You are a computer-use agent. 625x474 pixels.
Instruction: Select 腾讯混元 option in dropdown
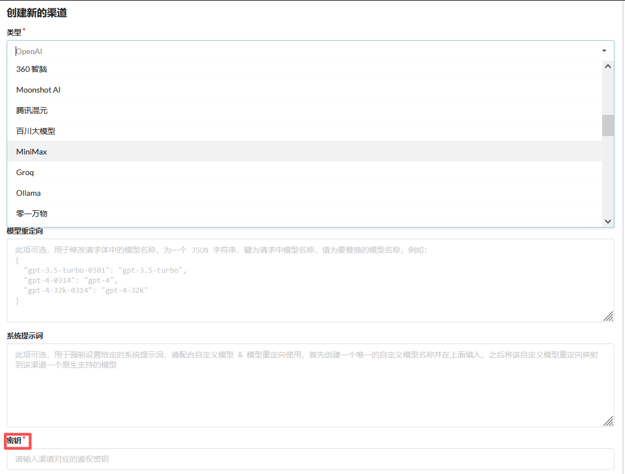pos(305,110)
